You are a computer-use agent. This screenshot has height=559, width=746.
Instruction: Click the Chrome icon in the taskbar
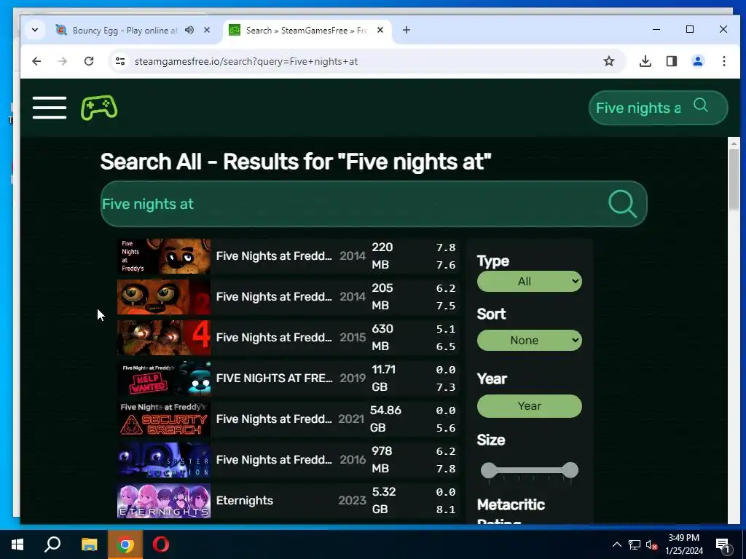pos(125,544)
